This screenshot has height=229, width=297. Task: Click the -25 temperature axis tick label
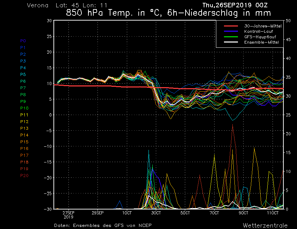tap(48, 193)
